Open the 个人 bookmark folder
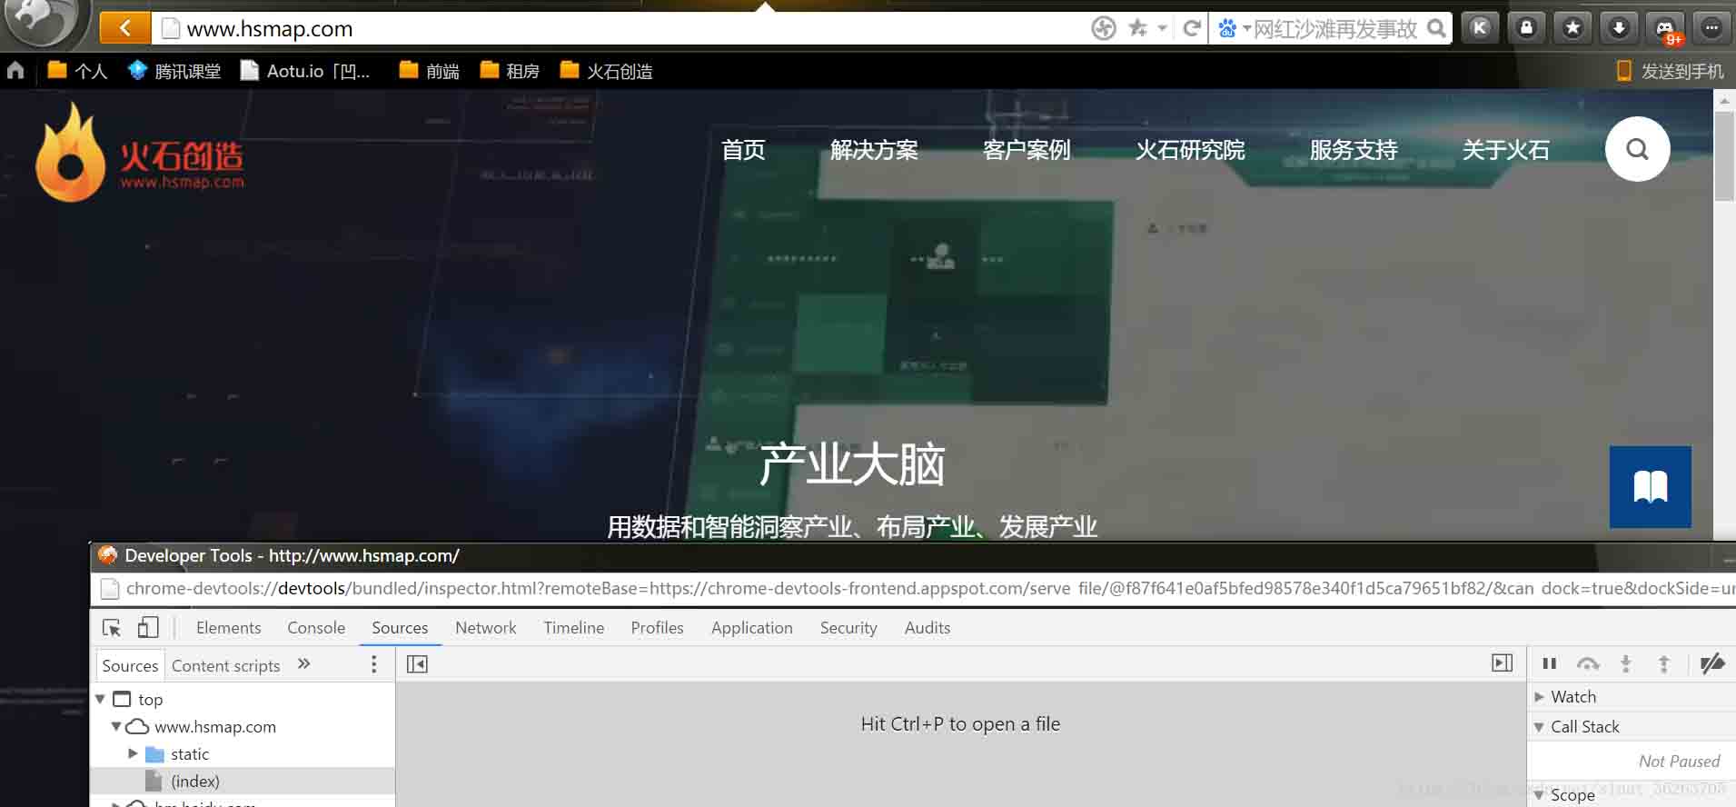Image resolution: width=1736 pixels, height=807 pixels. [77, 71]
